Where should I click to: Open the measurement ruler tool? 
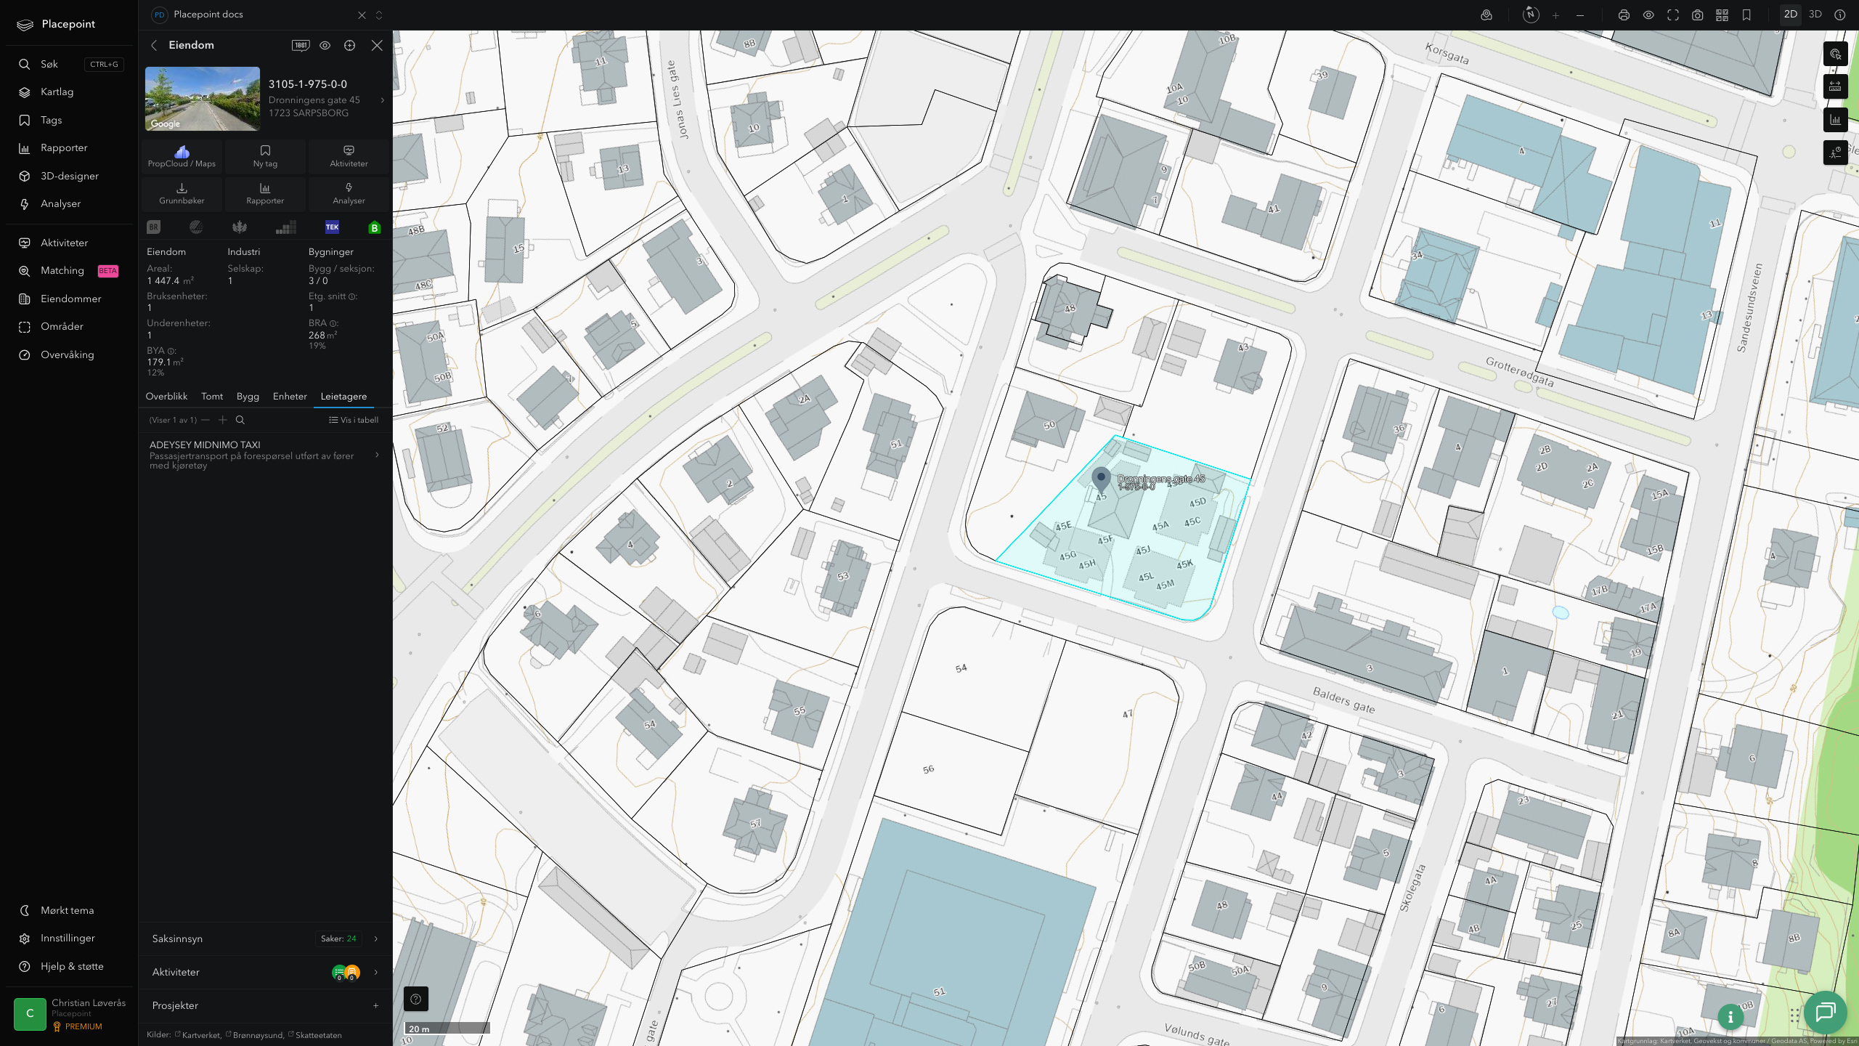pyautogui.click(x=1835, y=86)
